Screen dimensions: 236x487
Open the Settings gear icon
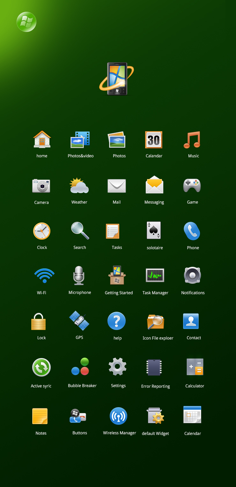point(117,367)
